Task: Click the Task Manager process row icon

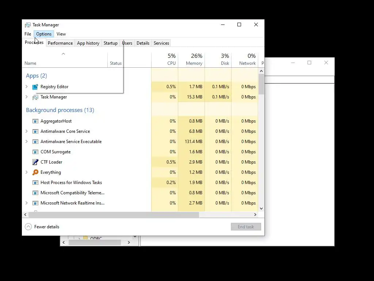Action: pos(35,97)
